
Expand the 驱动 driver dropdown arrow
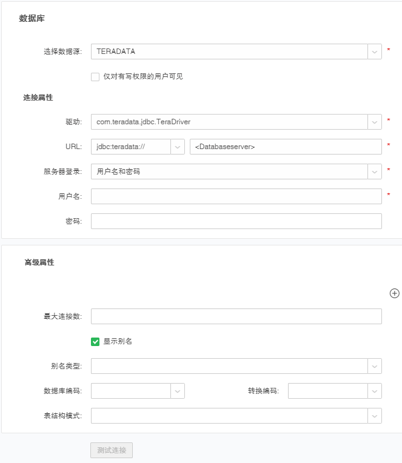[374, 122]
